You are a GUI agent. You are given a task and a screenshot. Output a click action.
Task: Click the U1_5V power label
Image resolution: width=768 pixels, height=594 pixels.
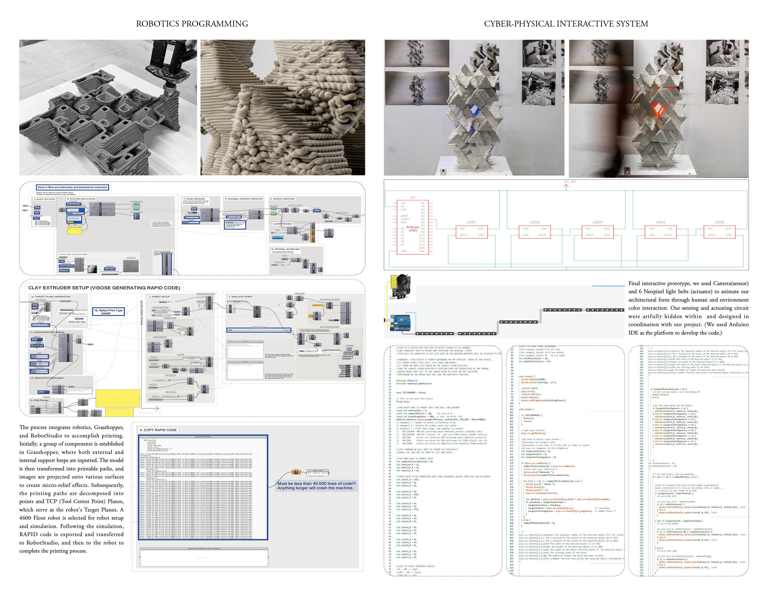[x=570, y=182]
